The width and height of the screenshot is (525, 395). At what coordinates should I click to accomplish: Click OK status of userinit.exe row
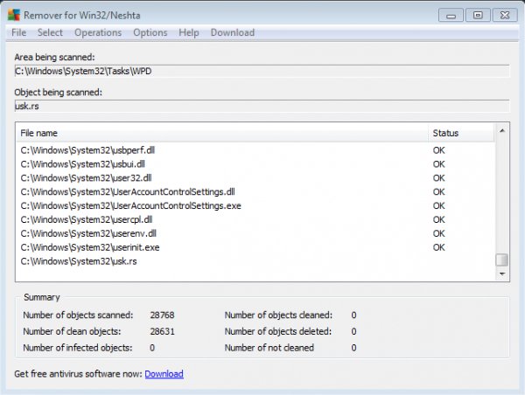point(438,247)
